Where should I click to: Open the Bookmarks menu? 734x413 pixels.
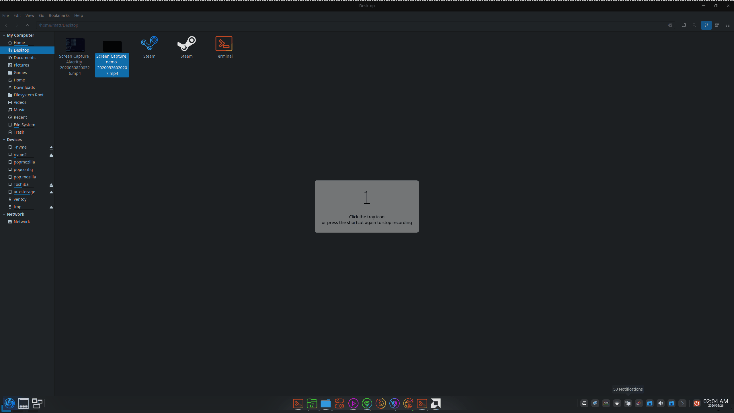pos(59,15)
